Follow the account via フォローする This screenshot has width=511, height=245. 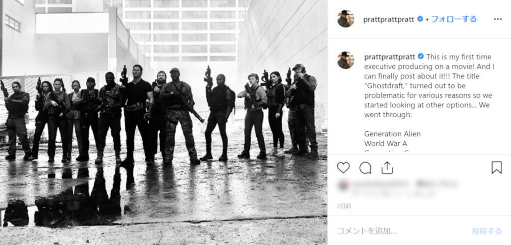(454, 19)
